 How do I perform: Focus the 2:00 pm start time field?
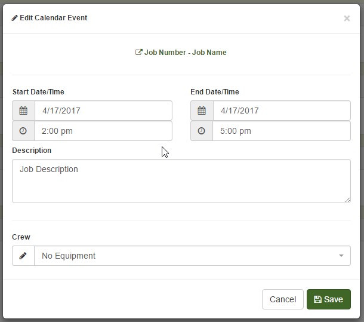click(x=103, y=131)
